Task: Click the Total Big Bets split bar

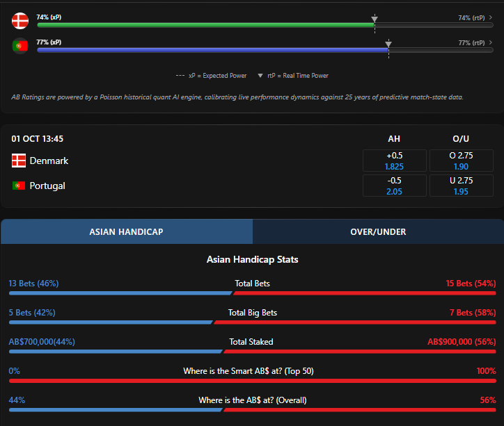Action: pyautogui.click(x=252, y=322)
